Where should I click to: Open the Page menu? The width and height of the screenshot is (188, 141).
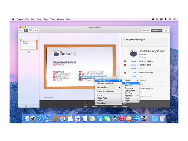[39, 19]
